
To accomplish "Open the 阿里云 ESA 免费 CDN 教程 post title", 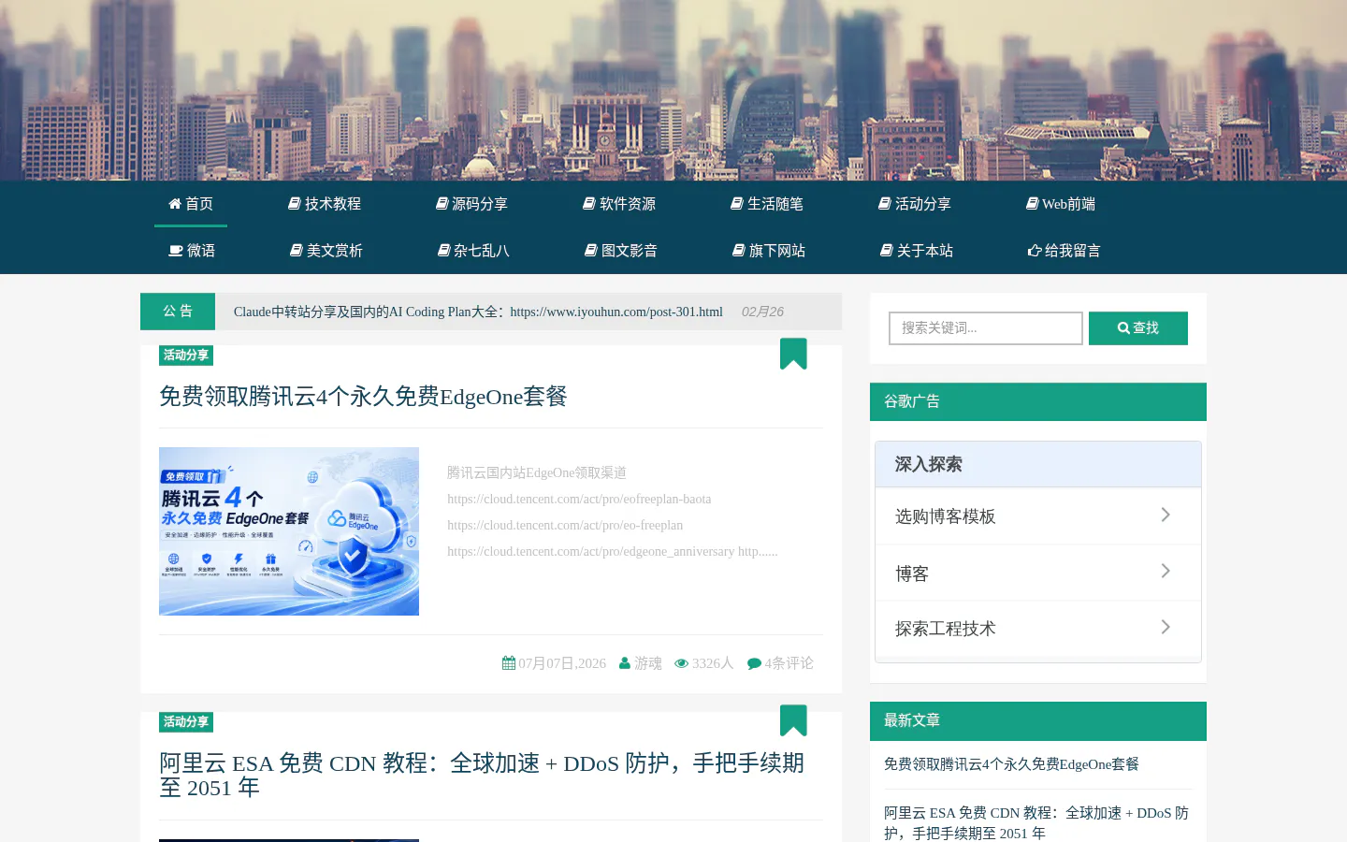I will [x=482, y=776].
